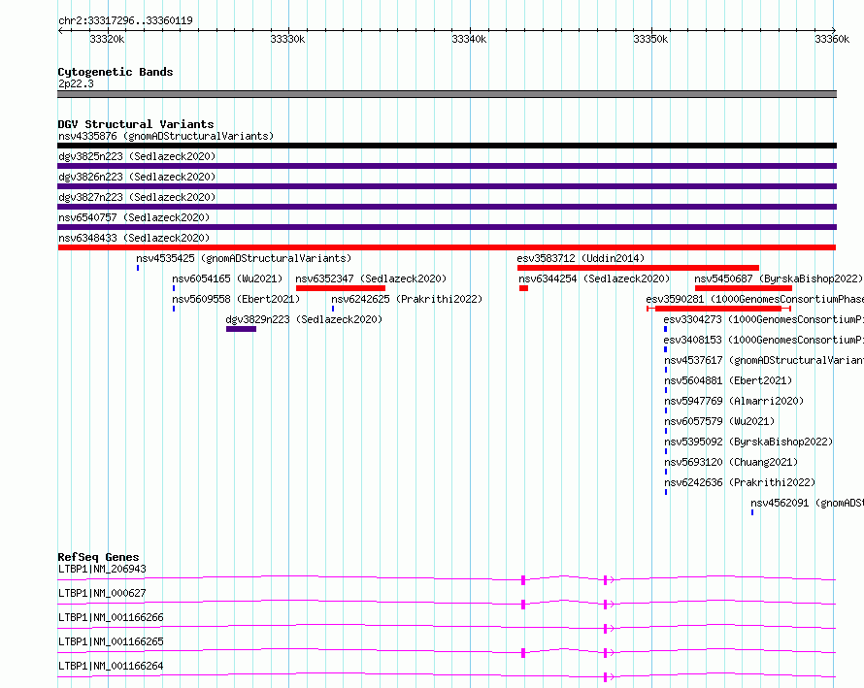Select the dgv3825n223 purple variant bar
864x688 pixels.
(x=447, y=166)
